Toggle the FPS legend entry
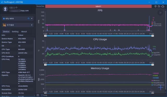The height and width of the screenshot is (97, 167). [154, 22]
